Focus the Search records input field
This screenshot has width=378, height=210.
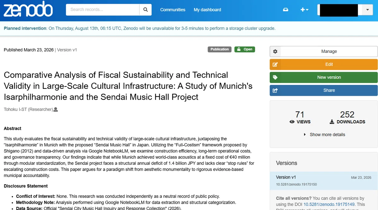tap(103, 10)
